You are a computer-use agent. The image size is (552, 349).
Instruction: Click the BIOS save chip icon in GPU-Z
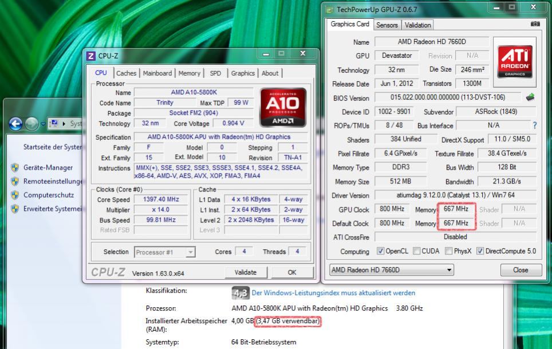coord(530,97)
